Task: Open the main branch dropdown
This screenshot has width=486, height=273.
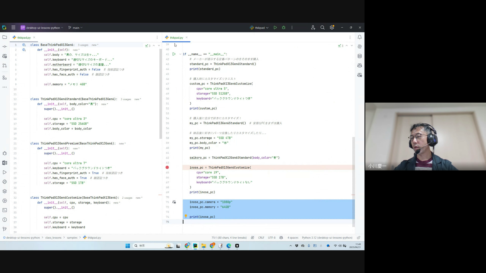Action: [75, 28]
